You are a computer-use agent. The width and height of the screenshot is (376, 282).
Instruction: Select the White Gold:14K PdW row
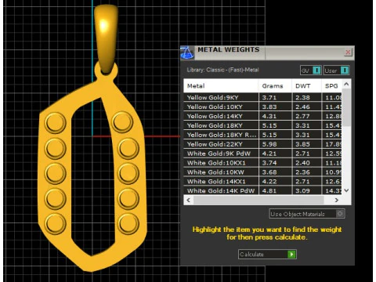coord(262,190)
